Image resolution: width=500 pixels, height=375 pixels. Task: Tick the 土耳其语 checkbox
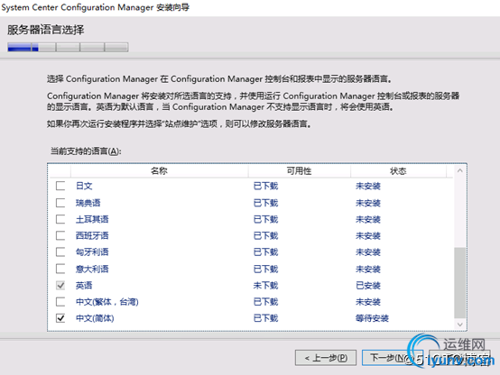click(60, 219)
